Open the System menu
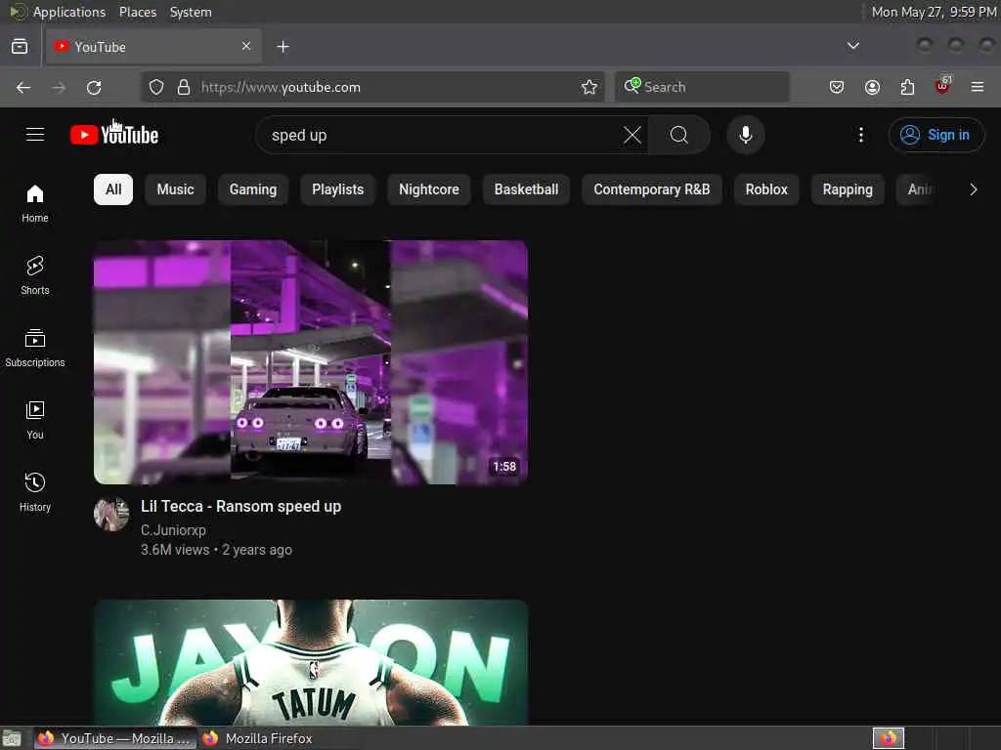 click(x=191, y=12)
